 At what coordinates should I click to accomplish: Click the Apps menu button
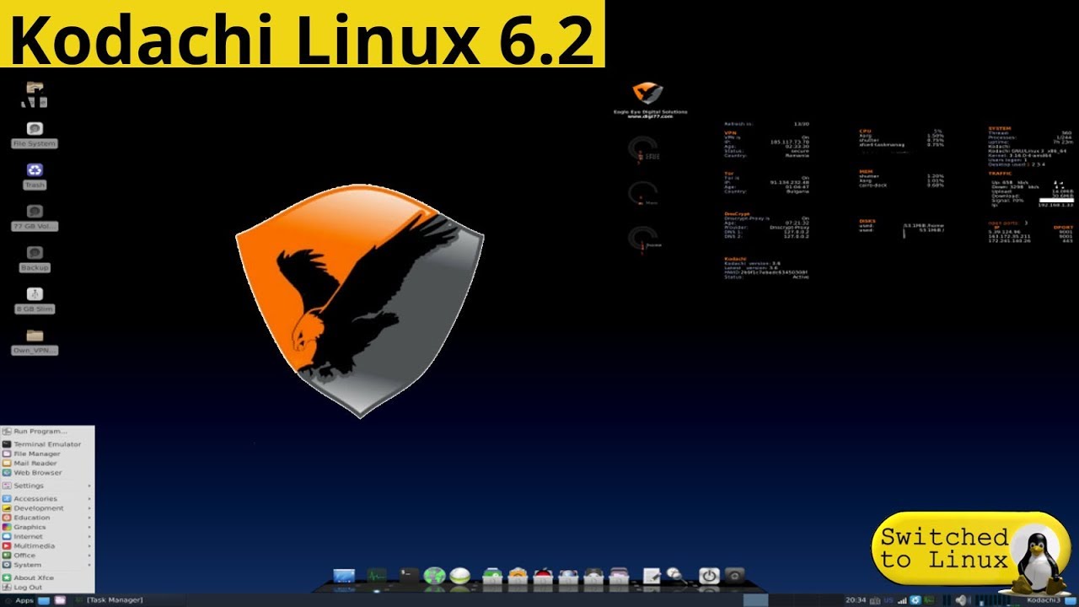click(18, 600)
